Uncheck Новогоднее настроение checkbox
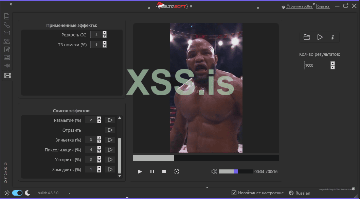 click(x=234, y=193)
